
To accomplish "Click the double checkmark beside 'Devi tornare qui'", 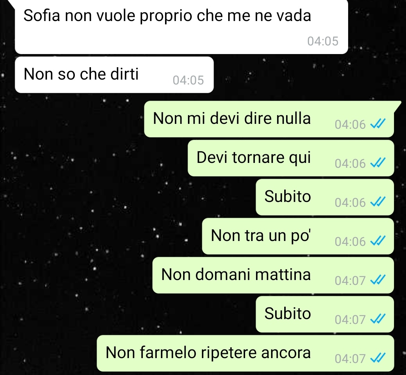I will [x=378, y=163].
